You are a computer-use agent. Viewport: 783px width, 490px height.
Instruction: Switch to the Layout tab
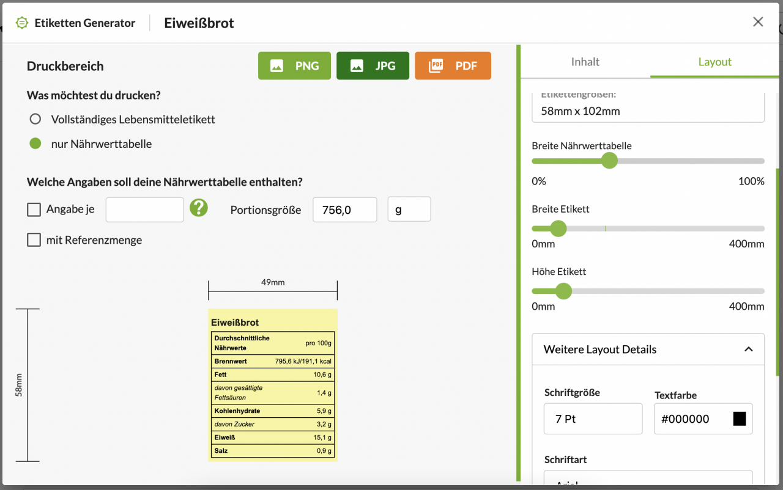tap(715, 62)
